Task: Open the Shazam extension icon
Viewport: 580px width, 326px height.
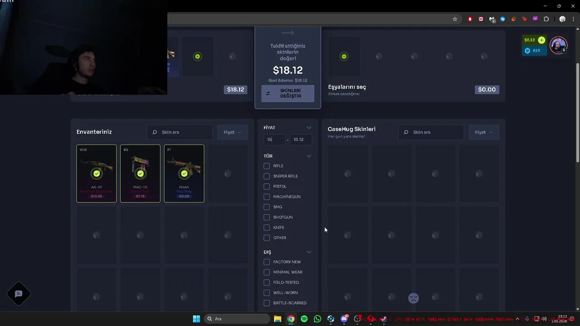Action: tap(503, 19)
